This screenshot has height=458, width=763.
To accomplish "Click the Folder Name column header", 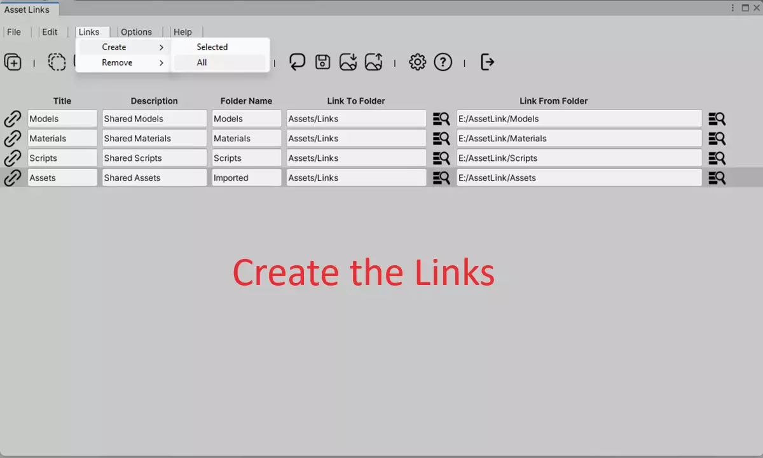I will (247, 101).
